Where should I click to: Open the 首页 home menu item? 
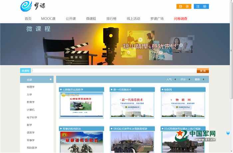point(28,19)
